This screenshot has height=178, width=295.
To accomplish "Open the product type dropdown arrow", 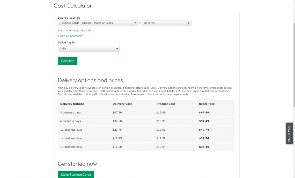I will pyautogui.click(x=135, y=23).
